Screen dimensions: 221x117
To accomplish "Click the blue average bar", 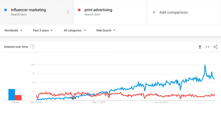I will (11, 95).
